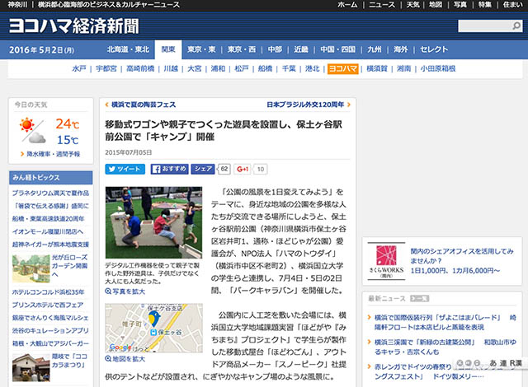
Task: Open topic イオンモール寝屋川閉店へ
Action: (48, 231)
